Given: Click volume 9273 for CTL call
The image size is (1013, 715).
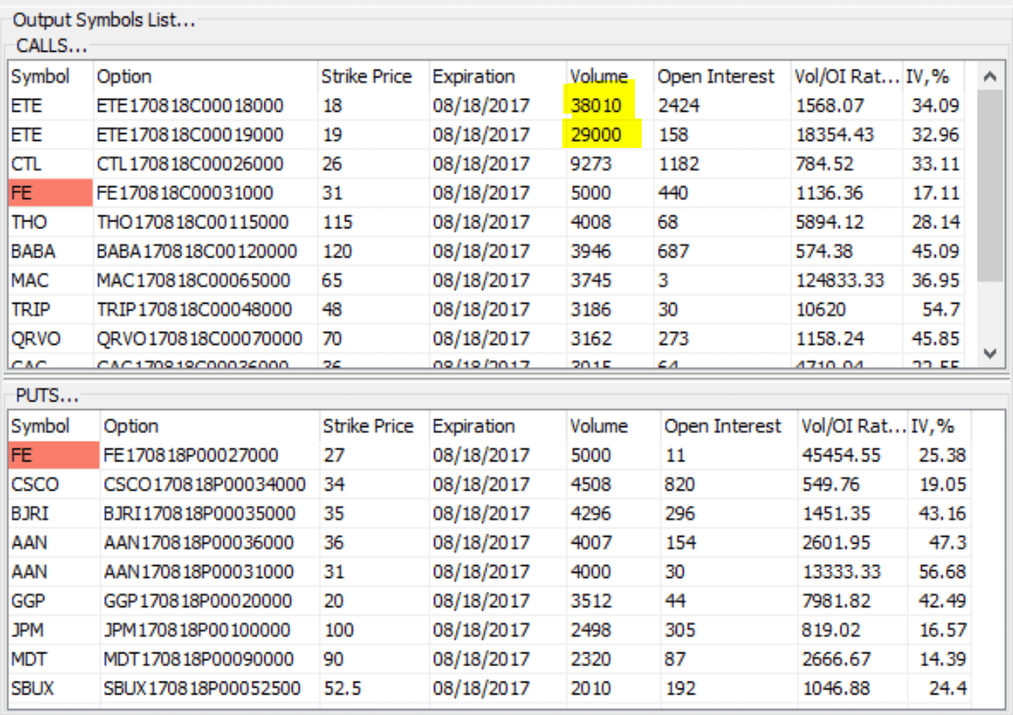Looking at the screenshot, I should [x=591, y=164].
